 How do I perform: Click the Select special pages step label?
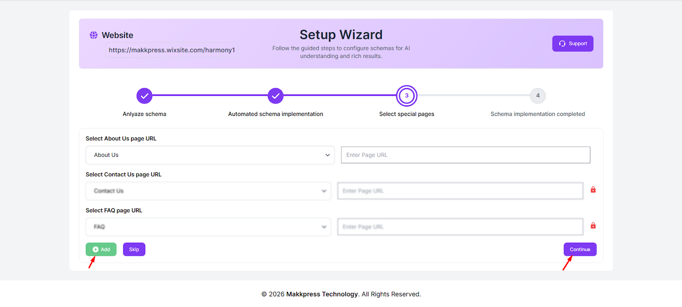coord(407,114)
